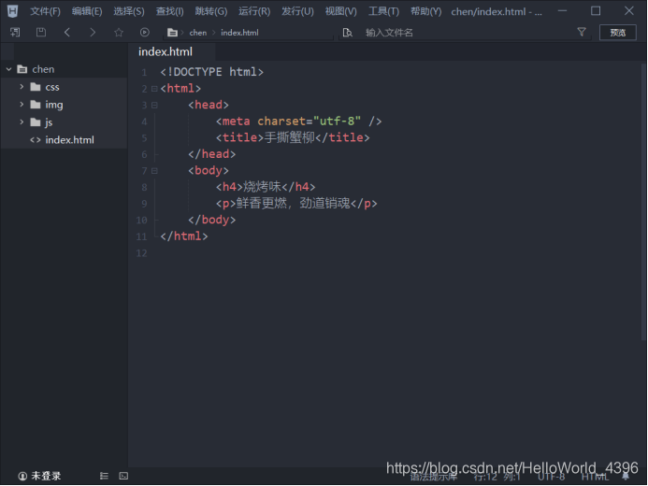Viewport: 648px width, 486px height.
Task: Expand the css folder chevron
Action: pos(22,87)
